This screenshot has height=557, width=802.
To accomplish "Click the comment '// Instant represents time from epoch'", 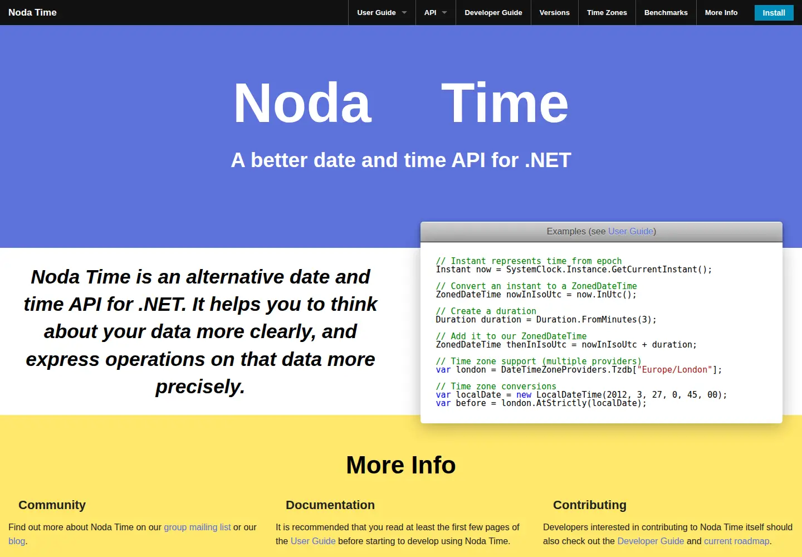I will (x=529, y=261).
